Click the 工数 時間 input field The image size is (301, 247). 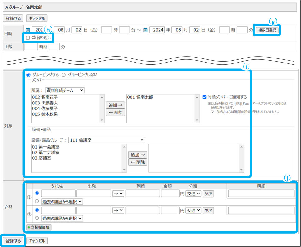[x=31, y=47]
